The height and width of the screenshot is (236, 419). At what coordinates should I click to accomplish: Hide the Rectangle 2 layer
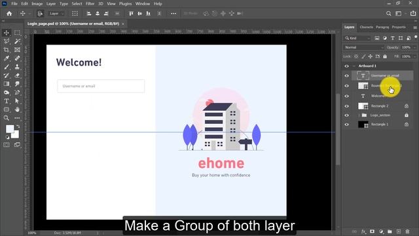tap(346, 106)
